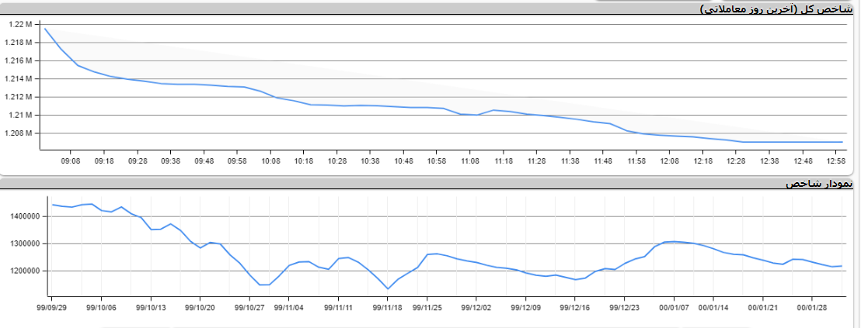Image resolution: width=861 pixels, height=328 pixels.
Task: Click the 00/01/07 date axis label
Action: click(673, 306)
